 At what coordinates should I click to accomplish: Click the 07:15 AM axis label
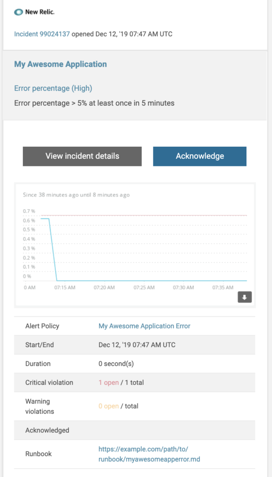click(x=65, y=287)
